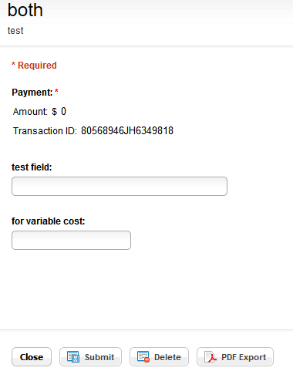Click the 'test field:' label
Viewport: 293px width, 371px height.
tap(32, 167)
